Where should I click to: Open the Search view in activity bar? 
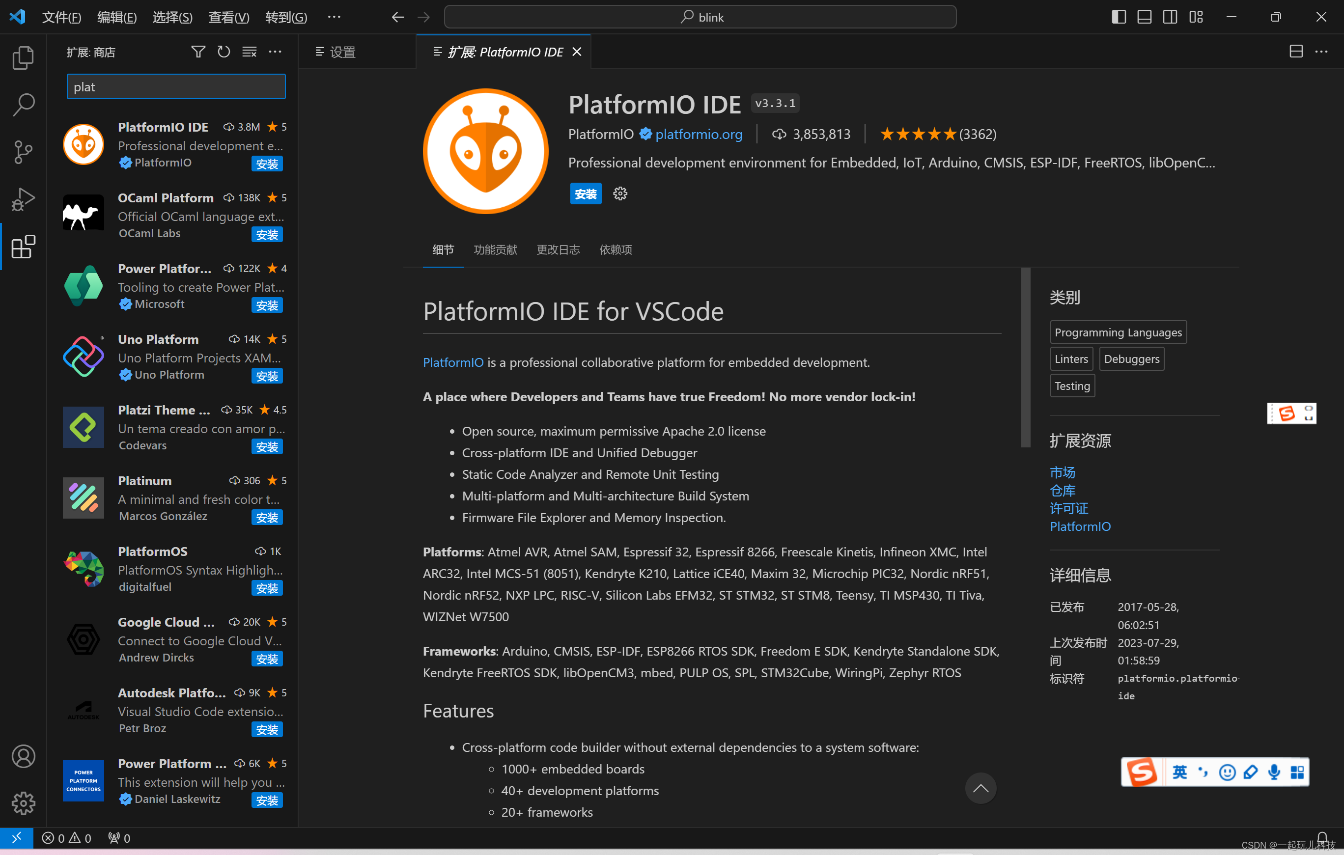point(23,105)
